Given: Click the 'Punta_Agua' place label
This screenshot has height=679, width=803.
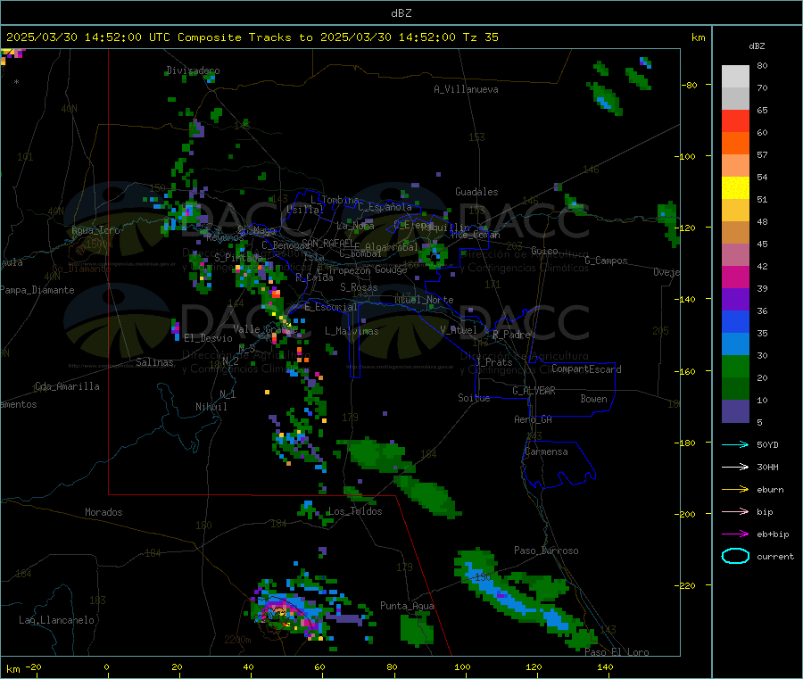Looking at the screenshot, I should pyautogui.click(x=407, y=606).
